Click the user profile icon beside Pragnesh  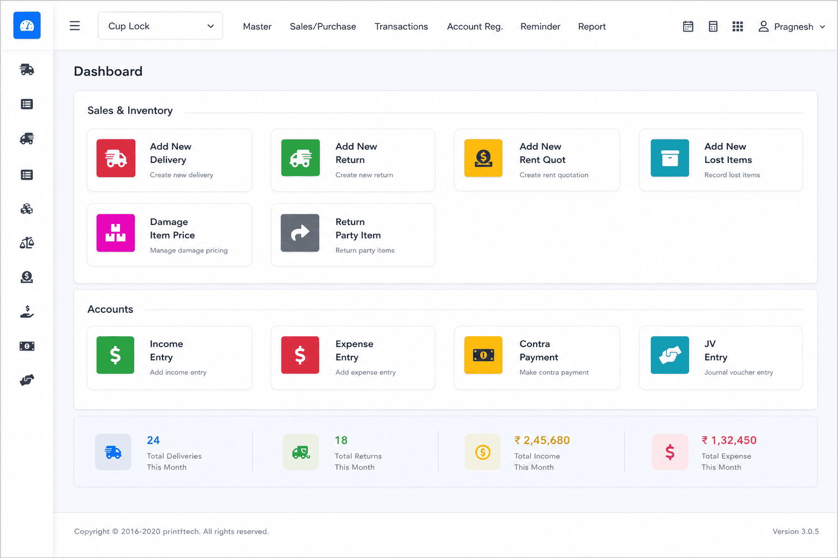coord(764,26)
